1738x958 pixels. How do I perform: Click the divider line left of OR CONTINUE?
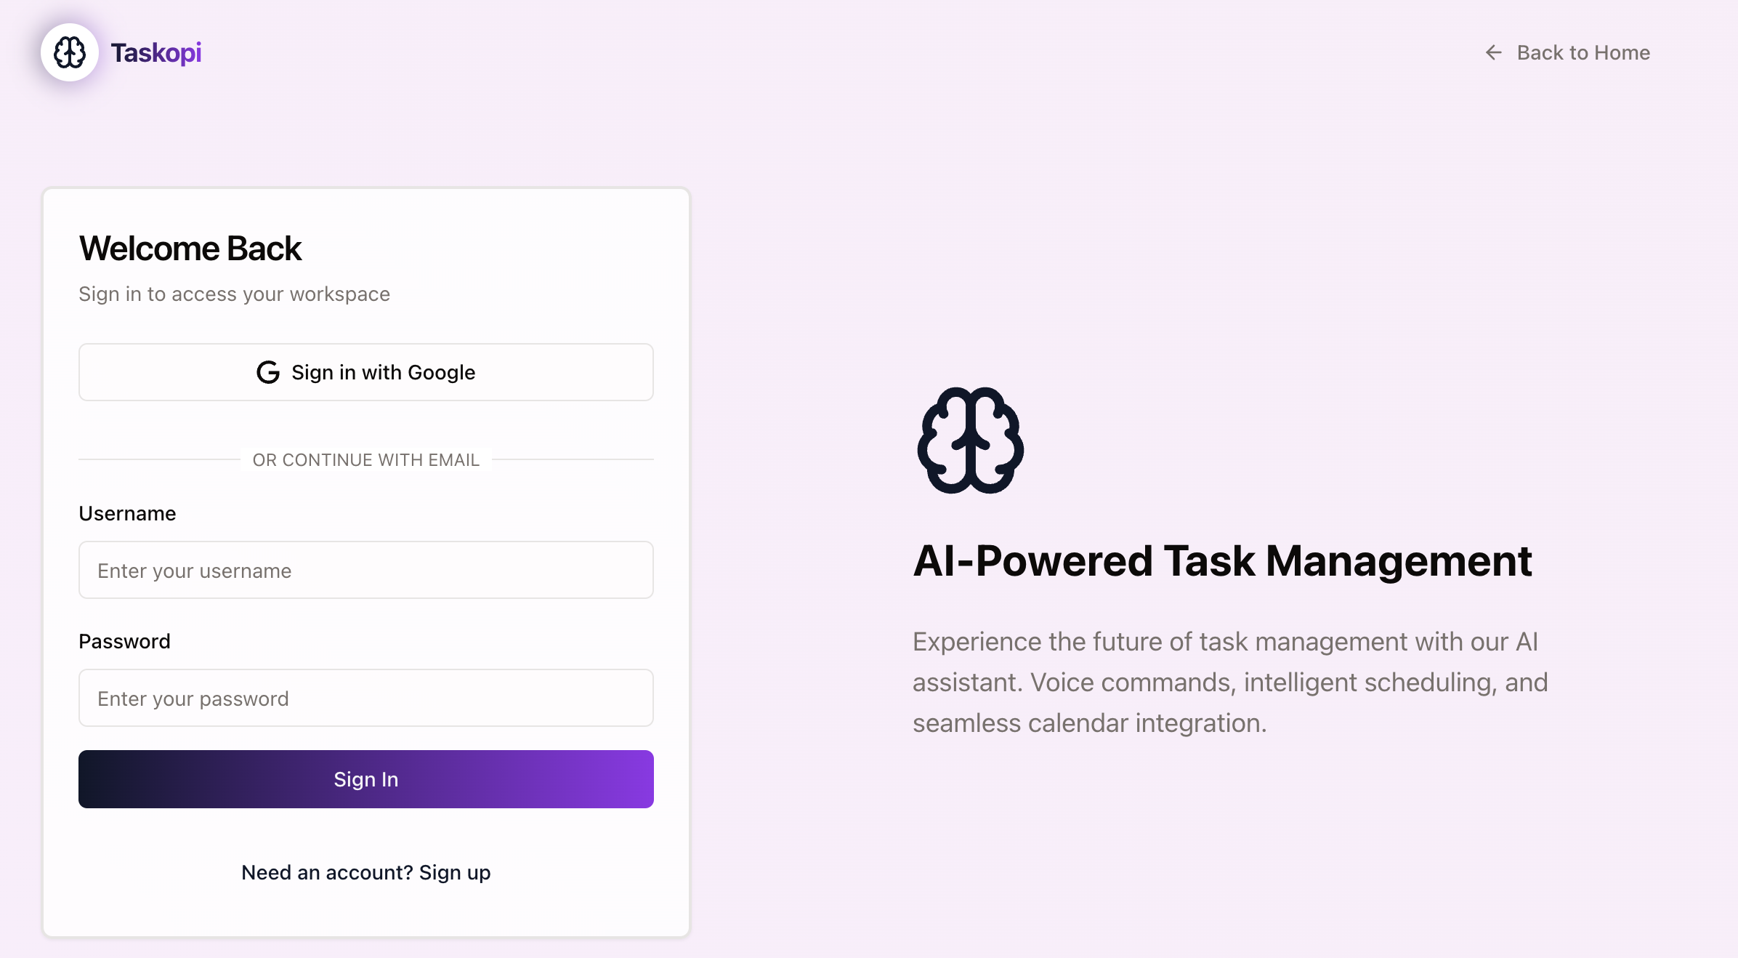click(x=158, y=459)
